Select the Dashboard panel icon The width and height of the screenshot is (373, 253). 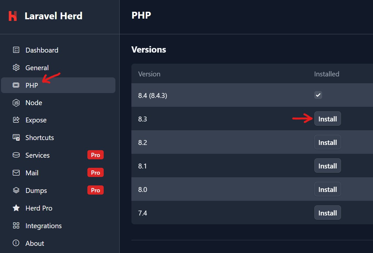click(x=16, y=50)
